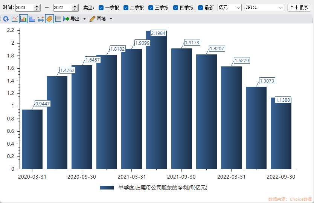The image size is (314, 203).
Task: Click legend swatch for 单季度归属母公司股东的净利润
Action: click(x=107, y=188)
